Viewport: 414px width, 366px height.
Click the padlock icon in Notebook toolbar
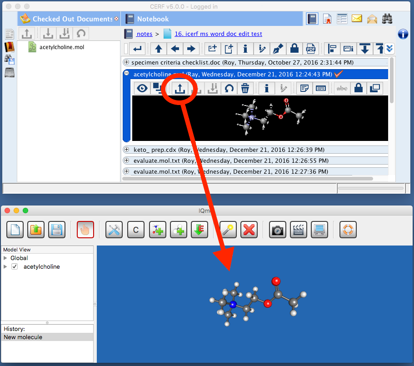[294, 49]
